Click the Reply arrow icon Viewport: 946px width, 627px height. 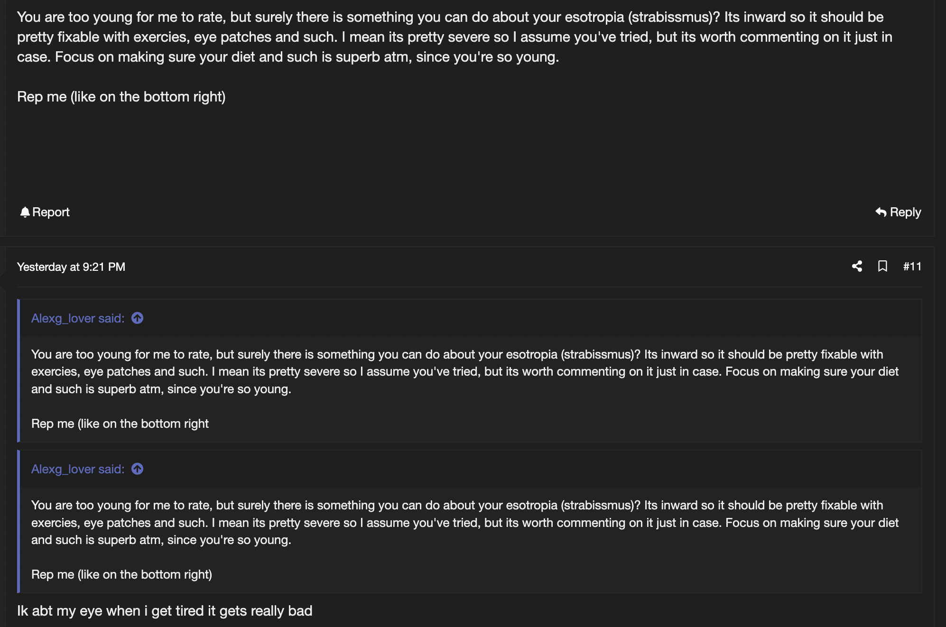click(881, 212)
